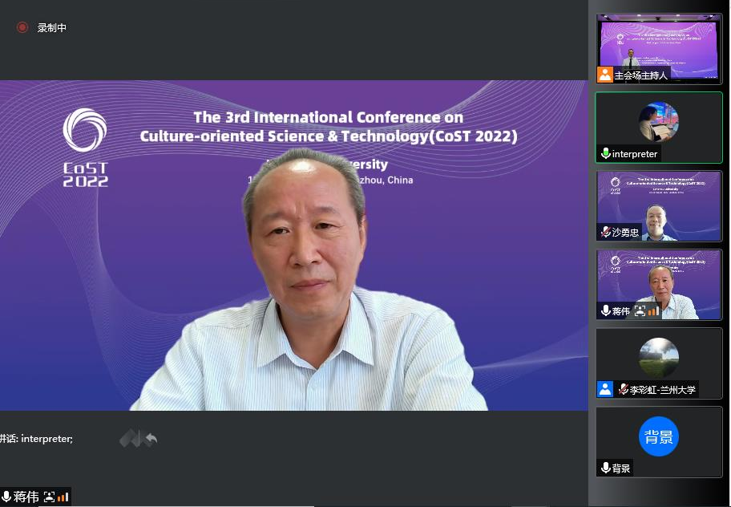Select the 主会场主持人 video thumbnail
This screenshot has width=731, height=507.
click(659, 48)
